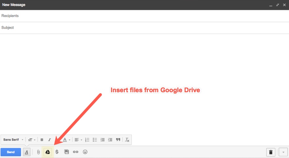
Task: Open the text size dropdown
Action: click(x=32, y=140)
